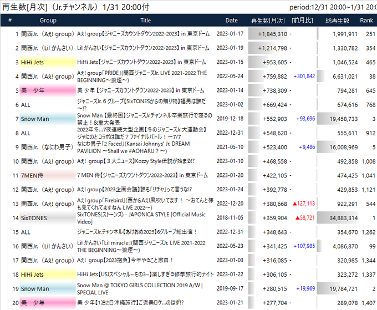Select the SixTONES group cell in row 14

[48, 218]
